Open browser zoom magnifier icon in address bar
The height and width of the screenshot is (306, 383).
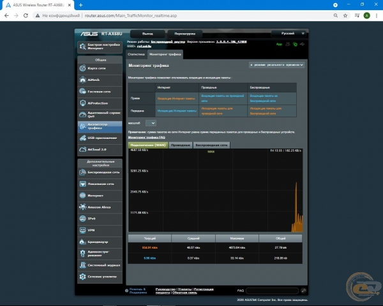[336, 15]
